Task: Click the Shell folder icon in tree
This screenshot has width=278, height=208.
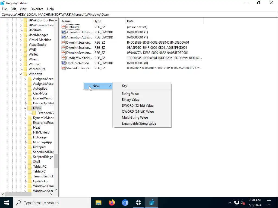Action: click(x=30, y=162)
